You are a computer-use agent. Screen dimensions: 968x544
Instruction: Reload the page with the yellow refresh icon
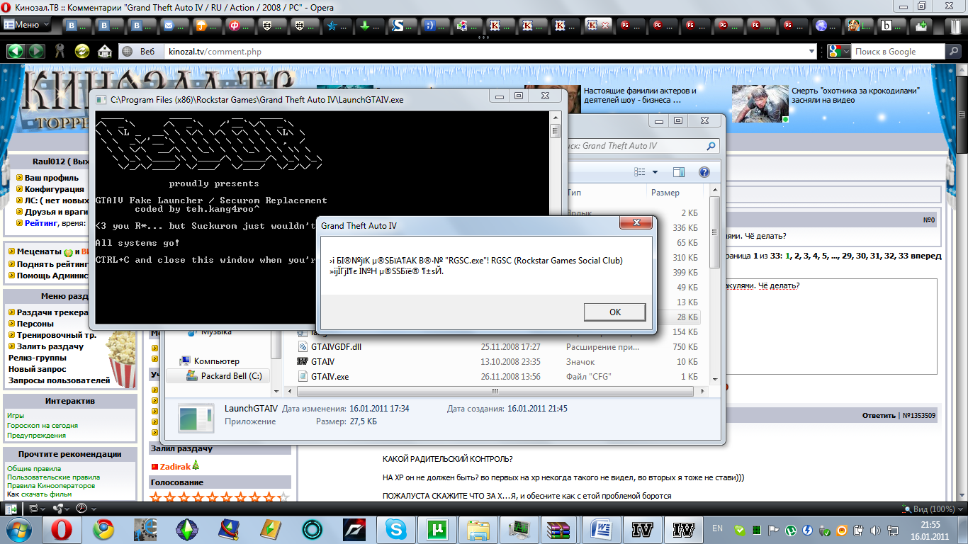(x=82, y=51)
